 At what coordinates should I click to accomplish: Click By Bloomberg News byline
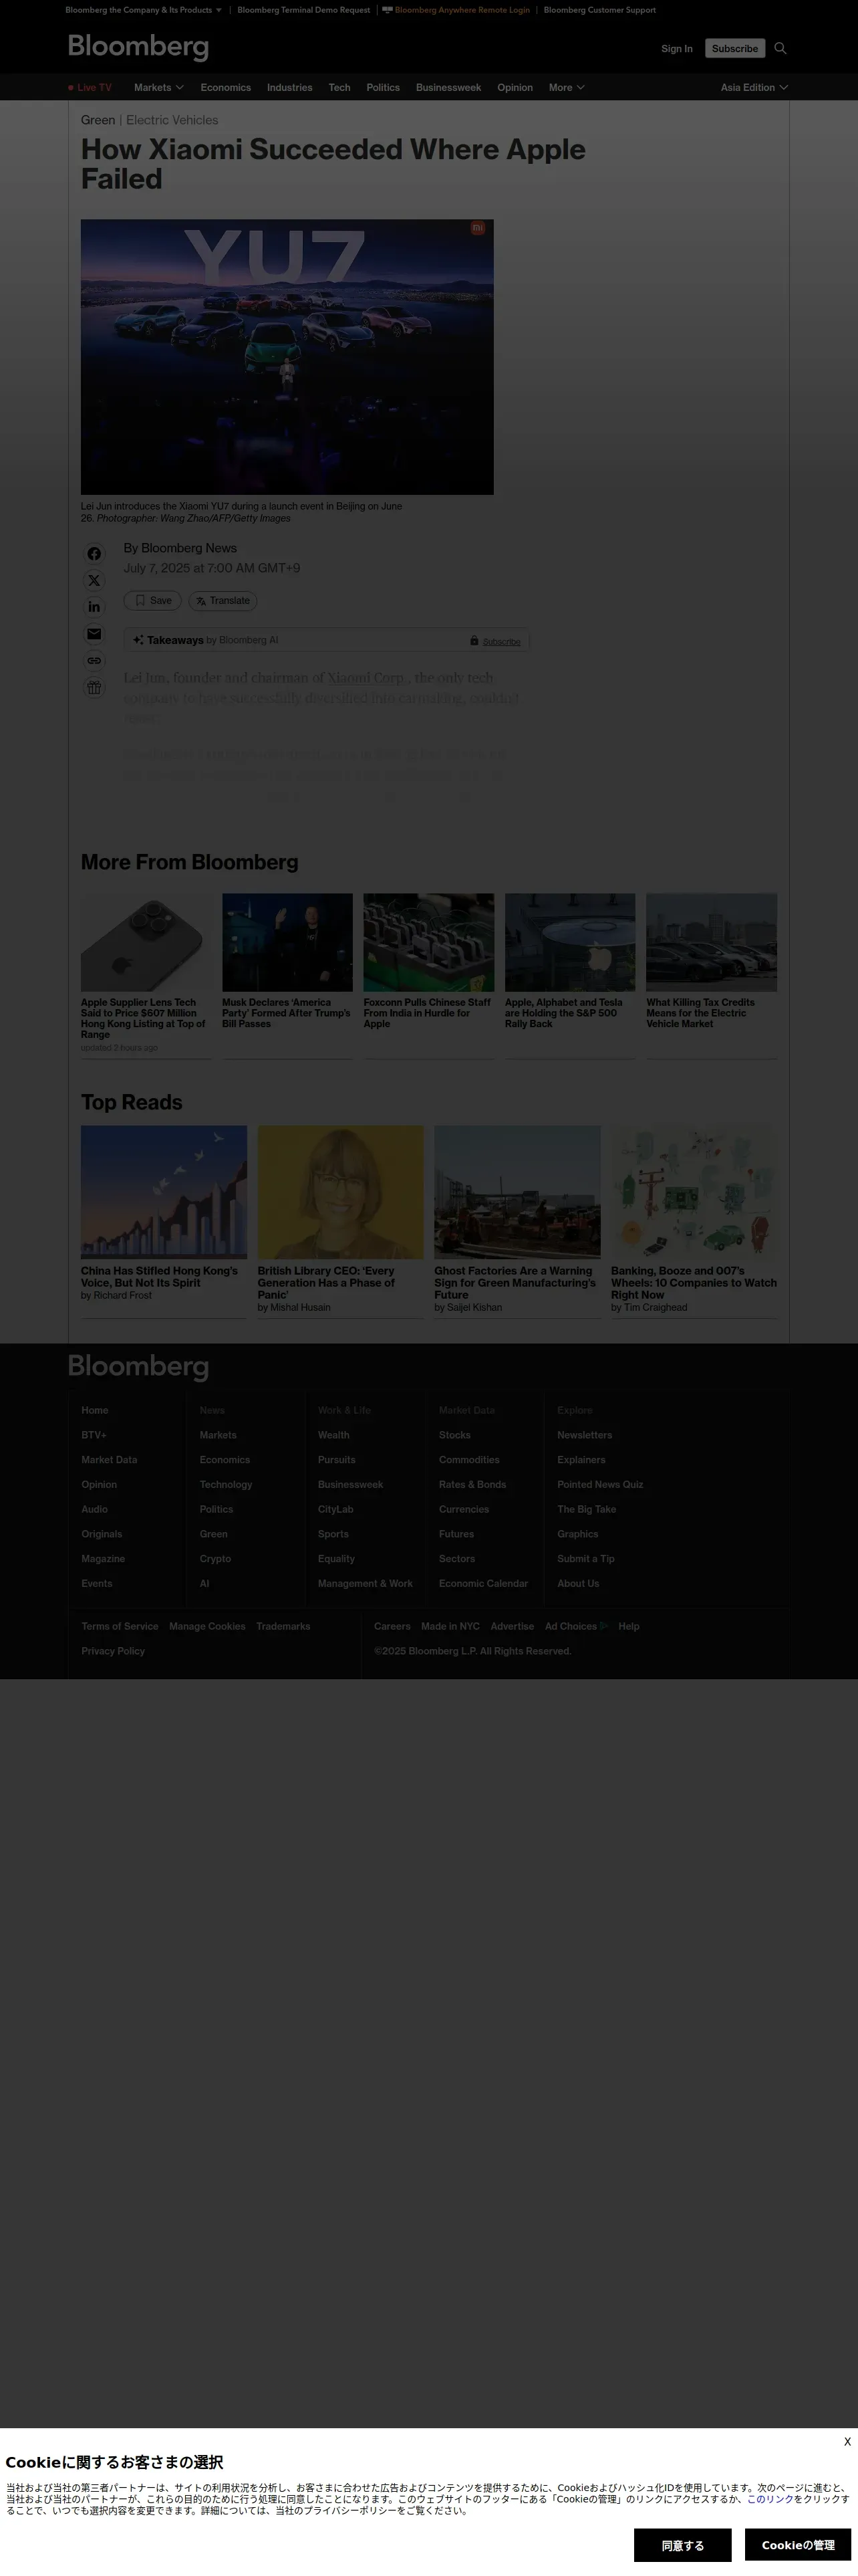tap(180, 548)
